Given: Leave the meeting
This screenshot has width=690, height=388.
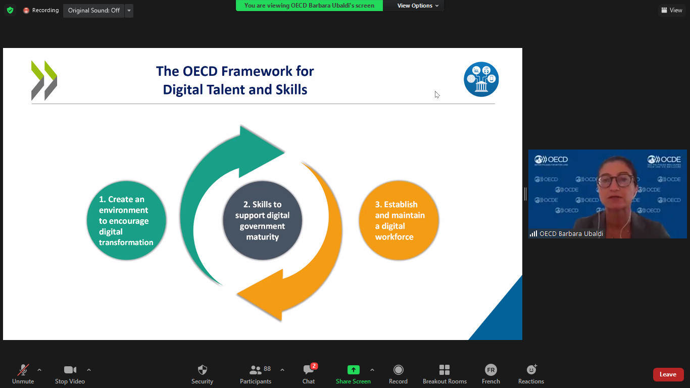Looking at the screenshot, I should [668, 374].
